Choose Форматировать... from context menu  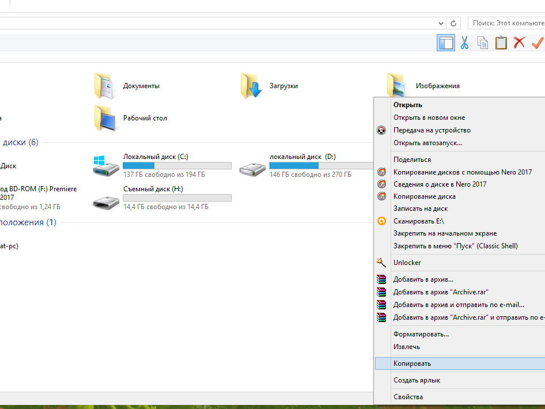[x=460, y=334]
